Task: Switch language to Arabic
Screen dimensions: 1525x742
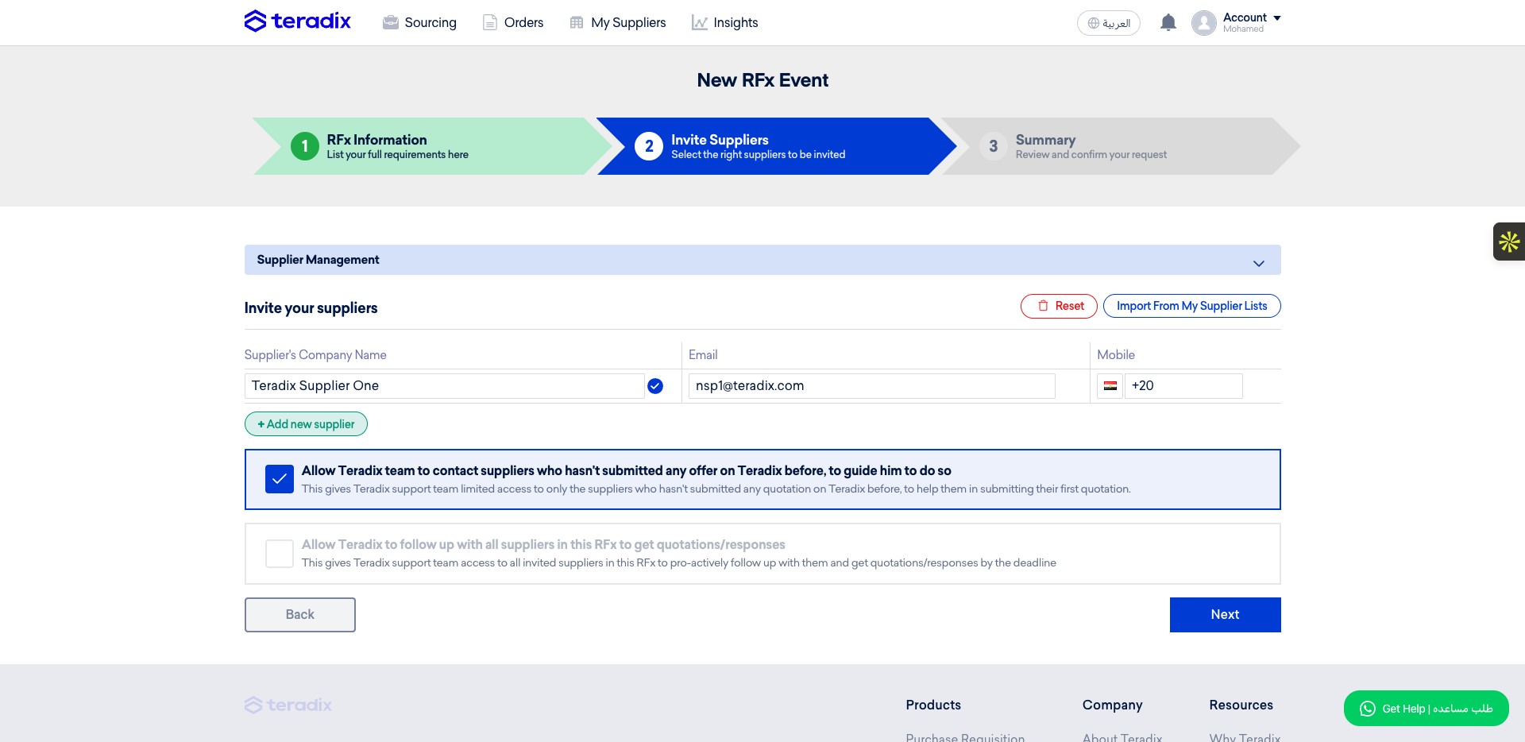Action: [1108, 23]
